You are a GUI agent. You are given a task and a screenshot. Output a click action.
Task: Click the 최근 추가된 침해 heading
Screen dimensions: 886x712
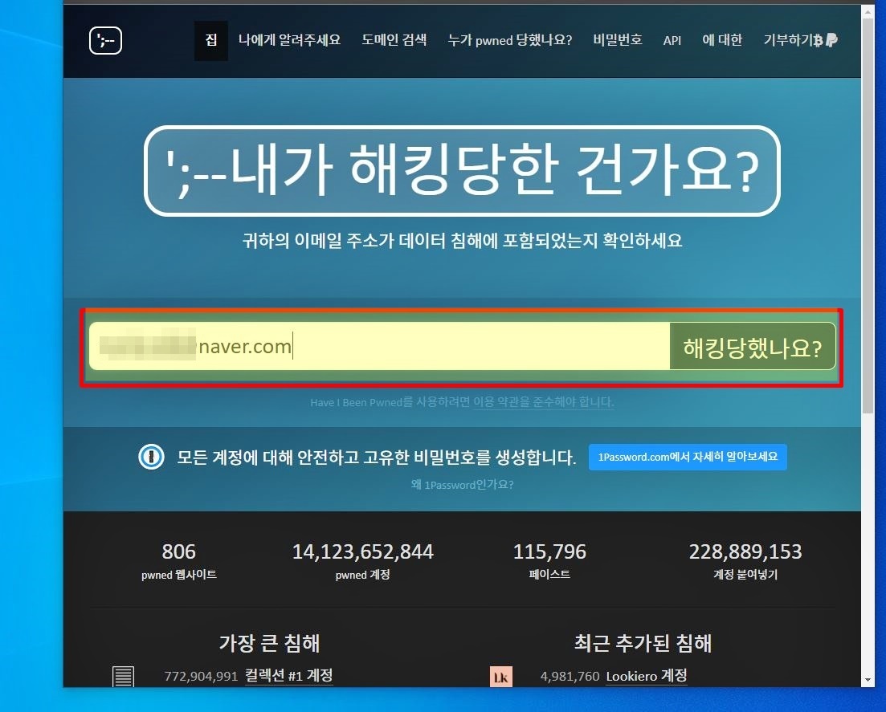[643, 642]
